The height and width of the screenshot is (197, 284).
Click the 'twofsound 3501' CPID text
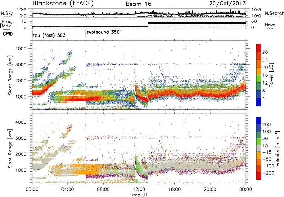104,32
